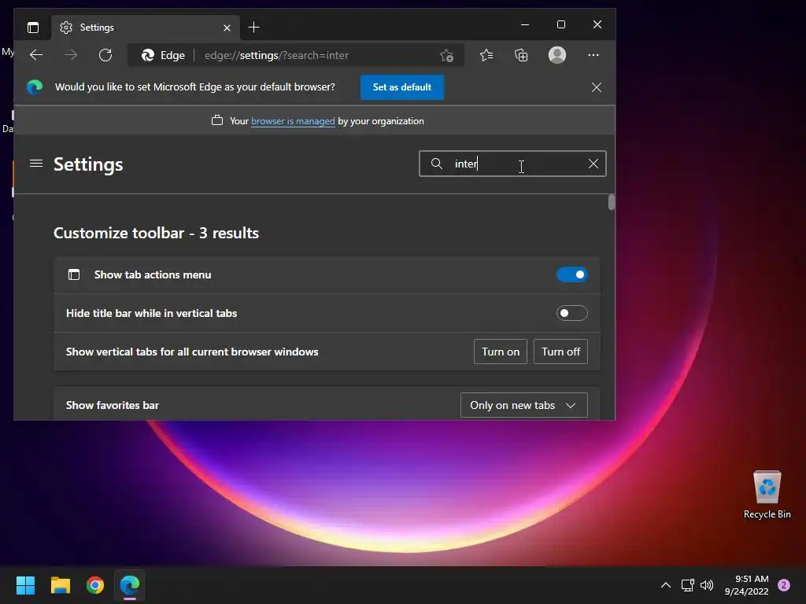Click Turn on vertical tabs button
806x604 pixels.
[x=500, y=352]
